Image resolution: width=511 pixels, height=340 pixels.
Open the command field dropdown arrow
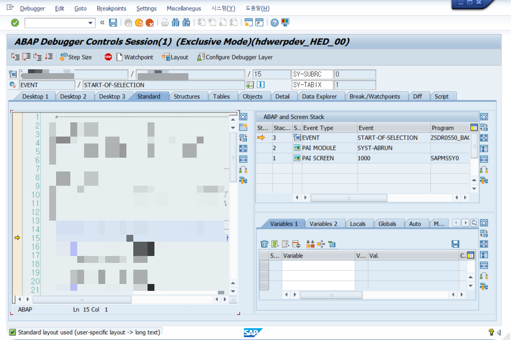90,23
